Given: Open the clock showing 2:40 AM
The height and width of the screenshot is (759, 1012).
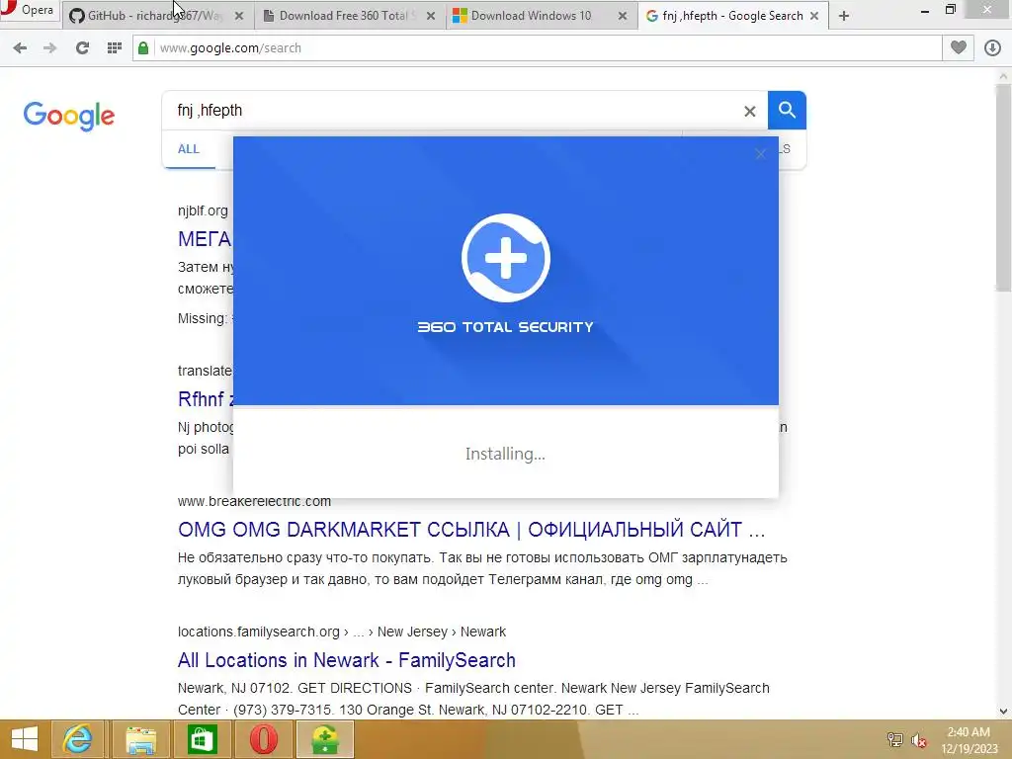Looking at the screenshot, I should pyautogui.click(x=969, y=740).
